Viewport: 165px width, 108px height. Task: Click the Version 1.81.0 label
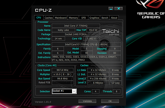43,102
